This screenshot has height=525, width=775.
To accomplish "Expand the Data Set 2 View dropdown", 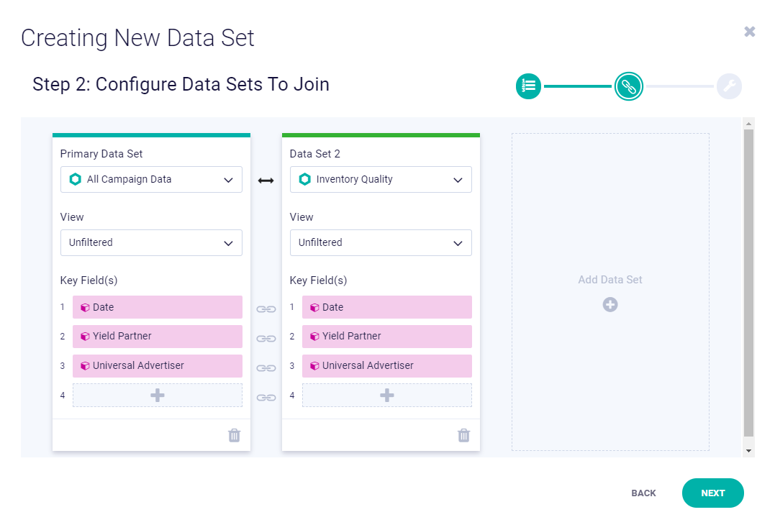I will tap(381, 242).
